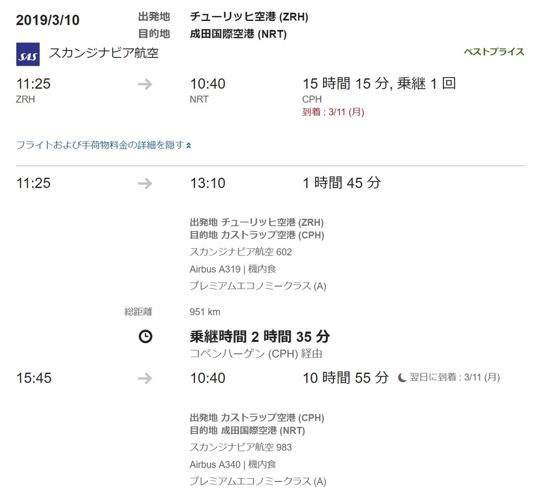Click the CPH stopover code in summary
The width and height of the screenshot is (539, 495).
click(312, 99)
